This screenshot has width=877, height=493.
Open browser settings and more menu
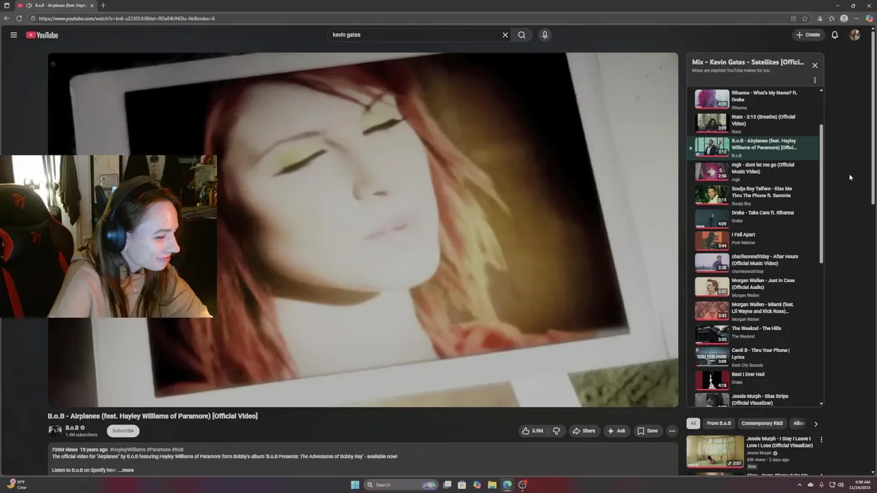[856, 18]
